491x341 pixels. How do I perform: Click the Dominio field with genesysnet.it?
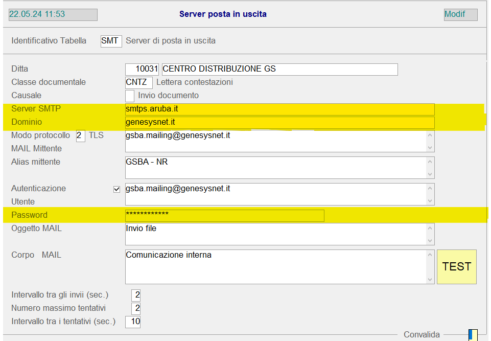tap(279, 123)
